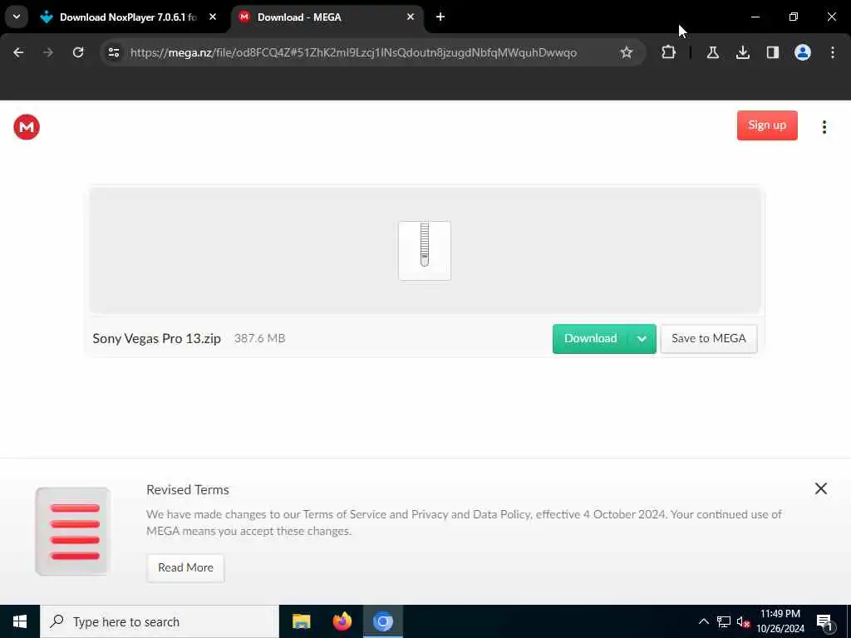Open Chrome three-dot menu

833,52
